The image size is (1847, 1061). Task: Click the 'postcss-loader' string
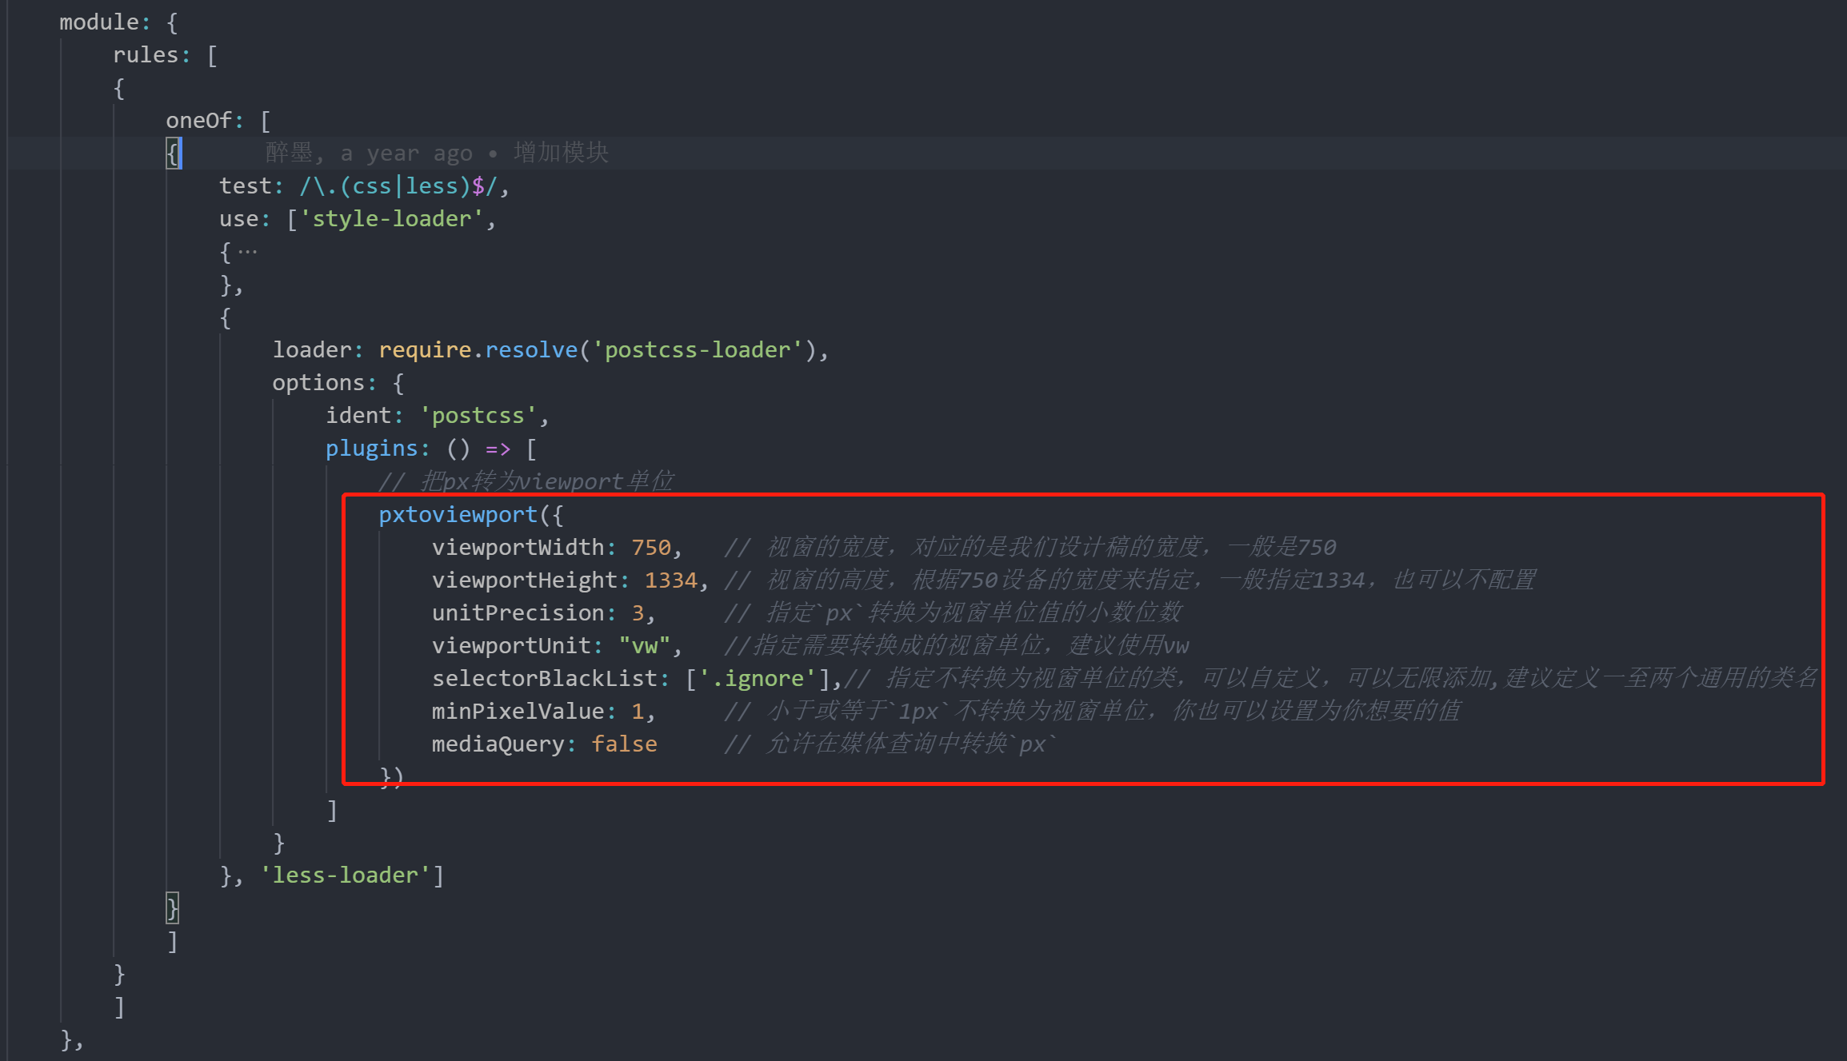[698, 350]
